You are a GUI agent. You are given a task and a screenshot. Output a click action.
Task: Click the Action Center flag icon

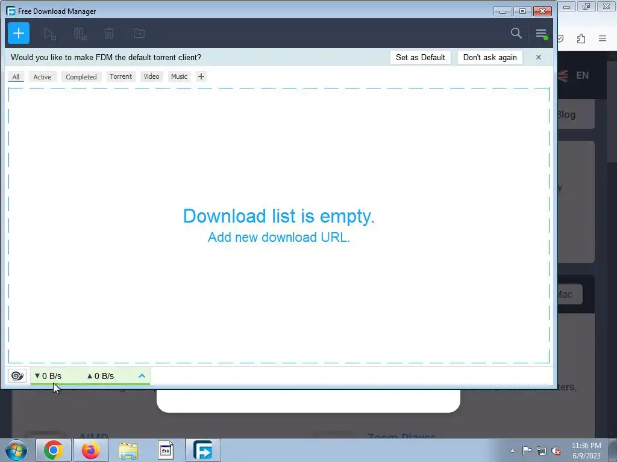click(527, 451)
